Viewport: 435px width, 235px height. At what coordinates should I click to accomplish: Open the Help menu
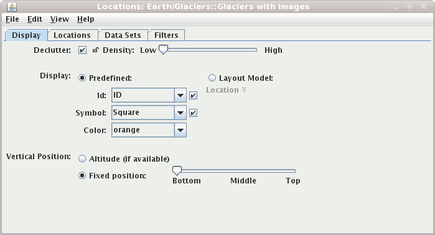point(86,19)
